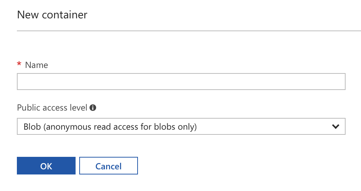Click the OK button
The image size is (361, 191).
(x=46, y=166)
